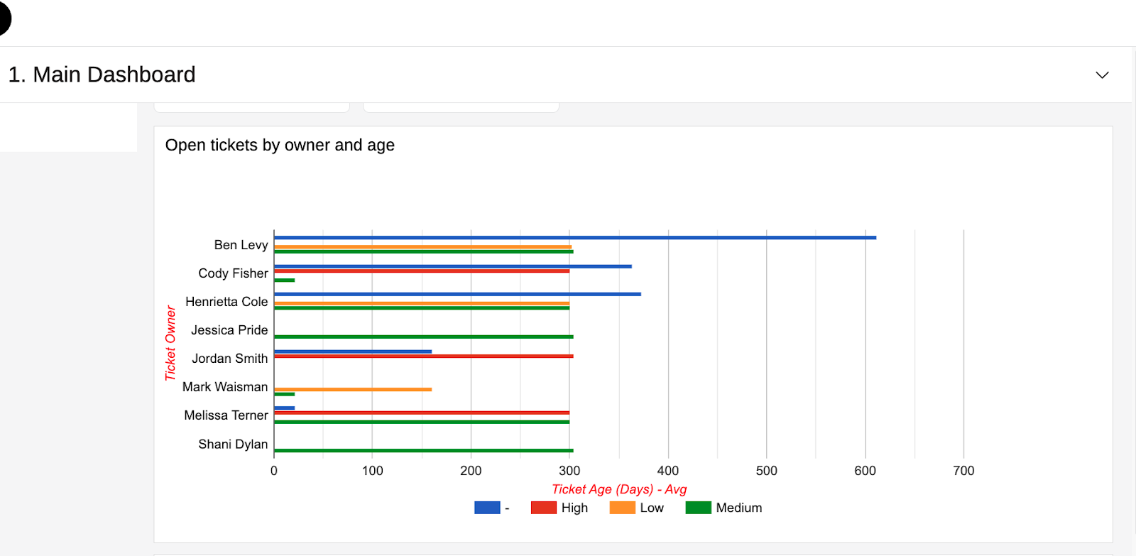Select Shani Dylan's green Medium bar
This screenshot has height=556, width=1136.
(x=424, y=450)
